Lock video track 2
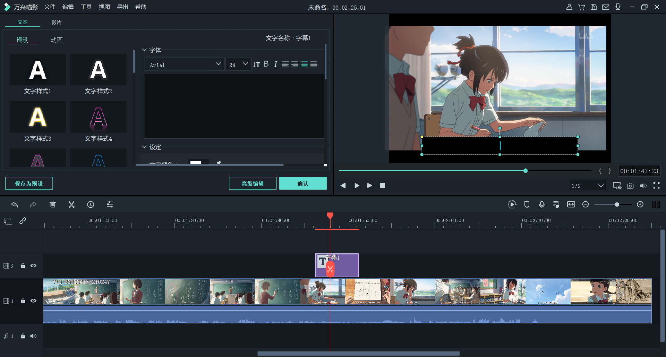666x357 pixels. 23,266
